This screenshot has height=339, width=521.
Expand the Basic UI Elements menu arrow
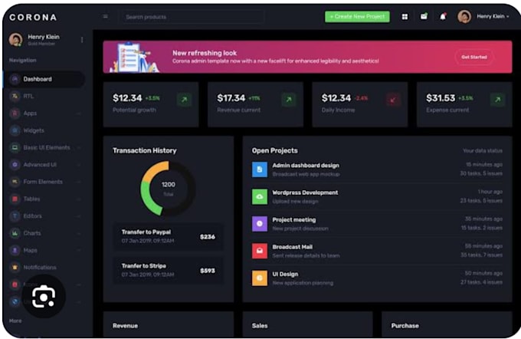pos(79,147)
